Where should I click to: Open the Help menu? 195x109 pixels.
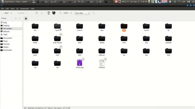tap(33, 9)
